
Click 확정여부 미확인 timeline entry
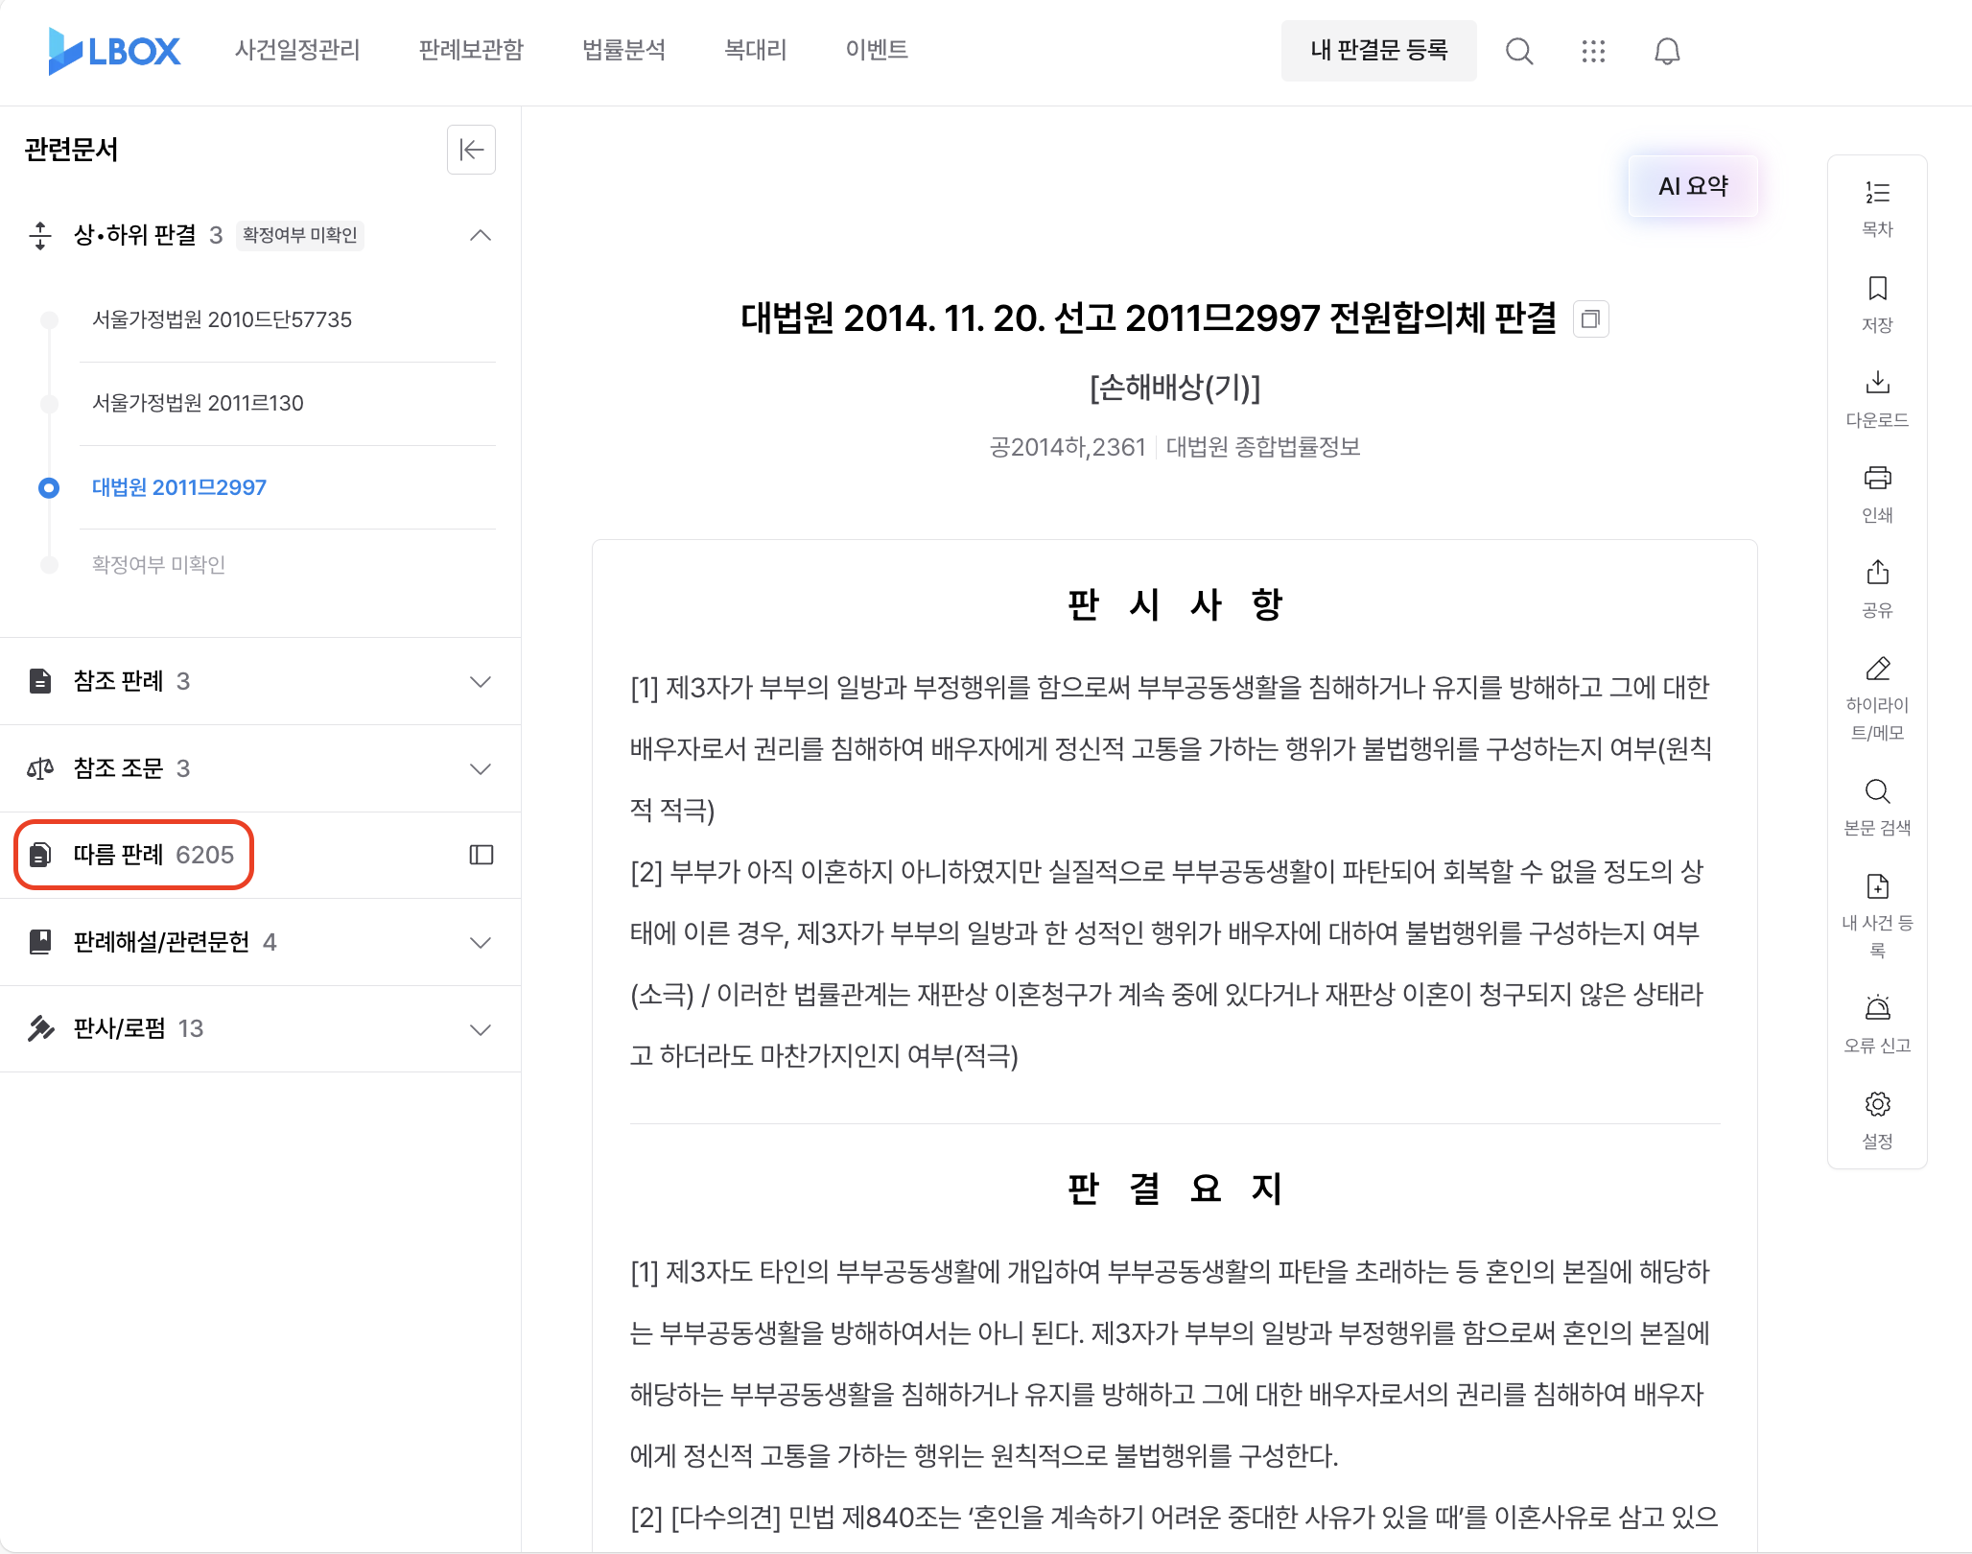click(x=159, y=564)
